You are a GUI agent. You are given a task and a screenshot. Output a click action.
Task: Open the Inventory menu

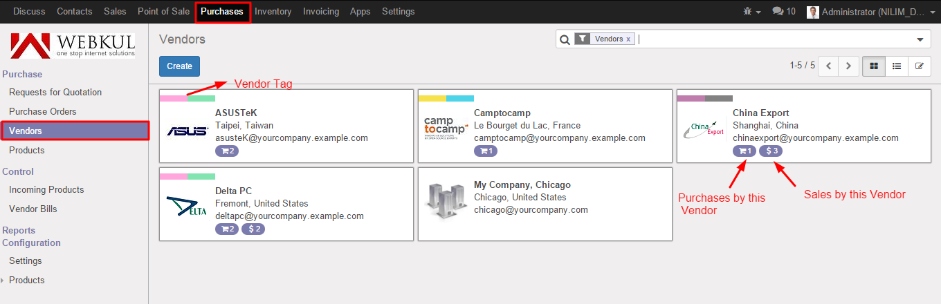[x=273, y=12]
